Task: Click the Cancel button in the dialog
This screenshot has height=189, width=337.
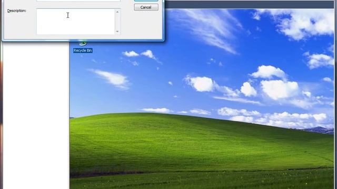Action: point(146,7)
